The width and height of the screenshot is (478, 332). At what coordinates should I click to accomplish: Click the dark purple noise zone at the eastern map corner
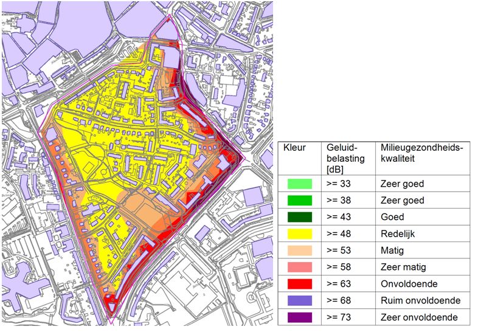pyautogui.click(x=239, y=158)
